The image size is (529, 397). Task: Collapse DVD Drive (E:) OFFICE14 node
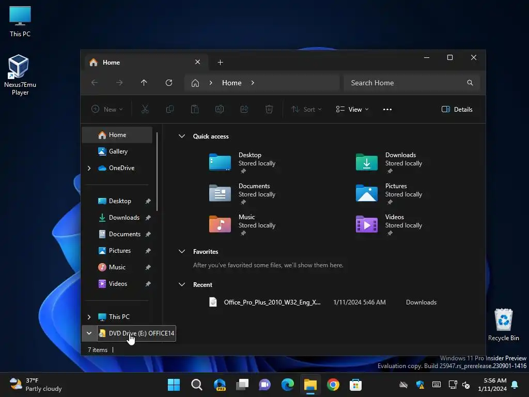[x=89, y=333]
